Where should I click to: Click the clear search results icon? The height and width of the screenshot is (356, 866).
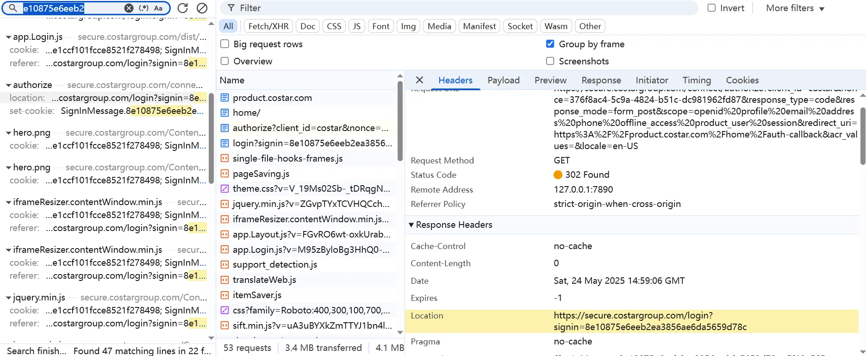202,8
